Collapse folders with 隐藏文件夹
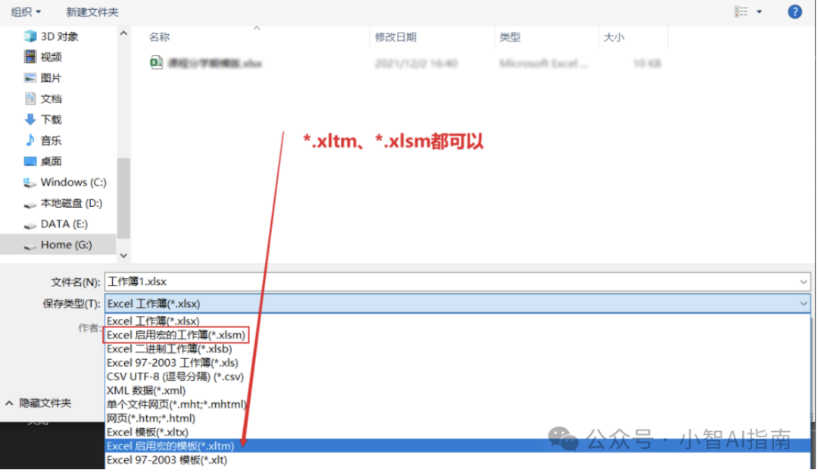 (x=39, y=403)
